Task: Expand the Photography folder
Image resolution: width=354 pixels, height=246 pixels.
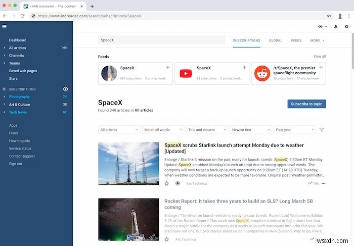Action: pos(4,96)
